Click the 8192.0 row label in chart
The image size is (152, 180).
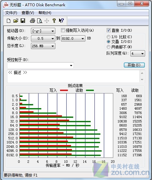(x=12, y=155)
